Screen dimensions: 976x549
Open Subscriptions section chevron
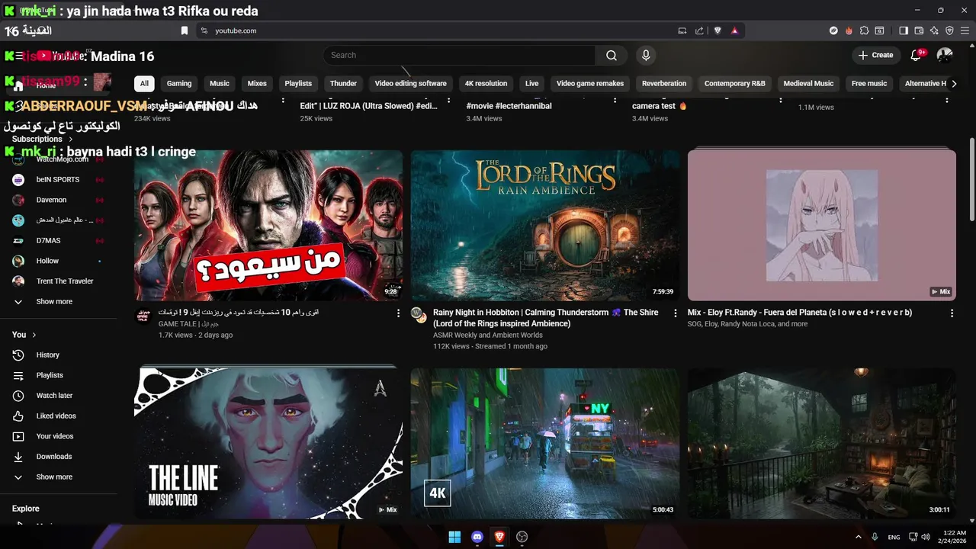[x=71, y=140]
